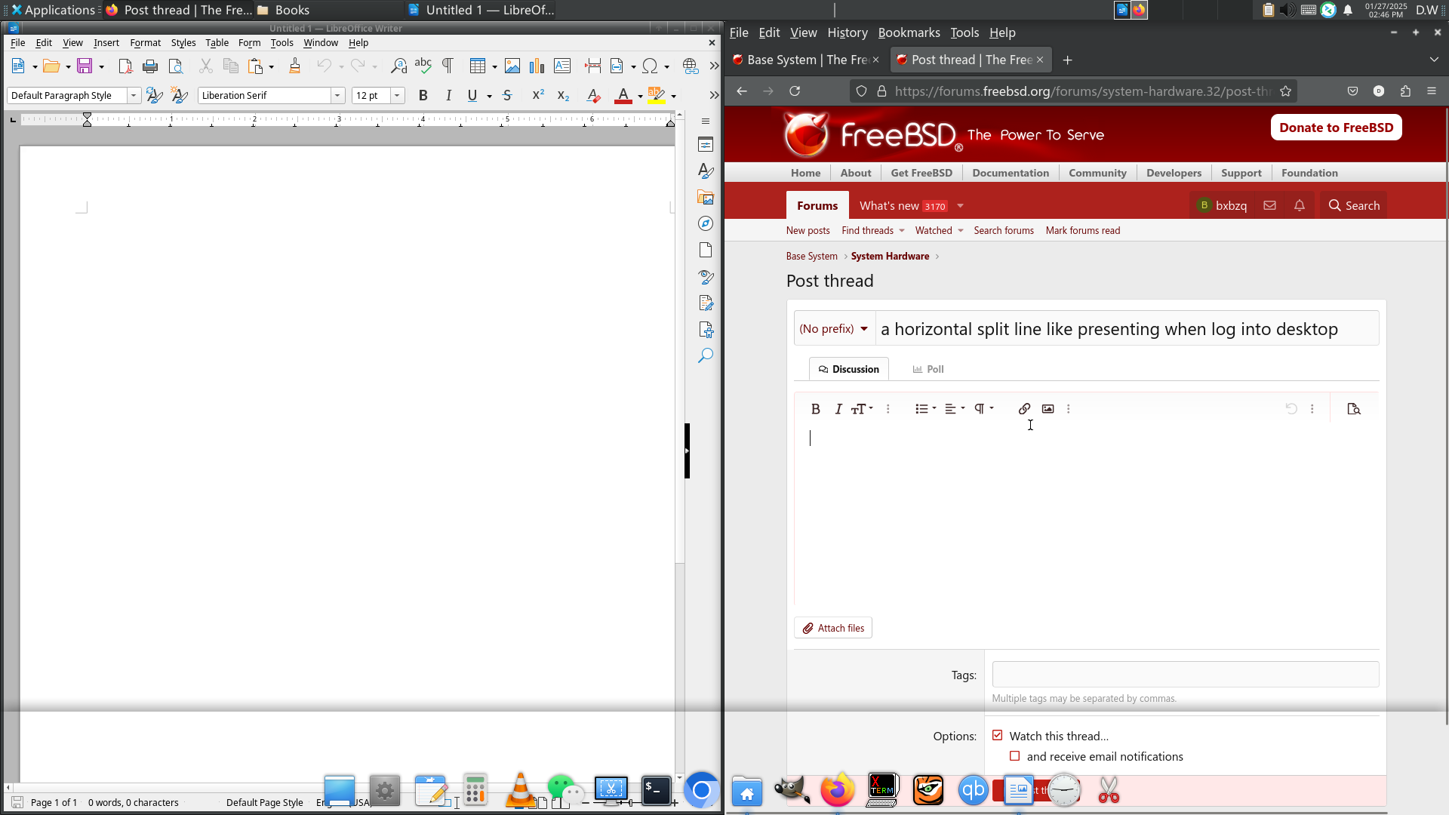
Task: Open the No prefix dropdown
Action: coord(834,329)
